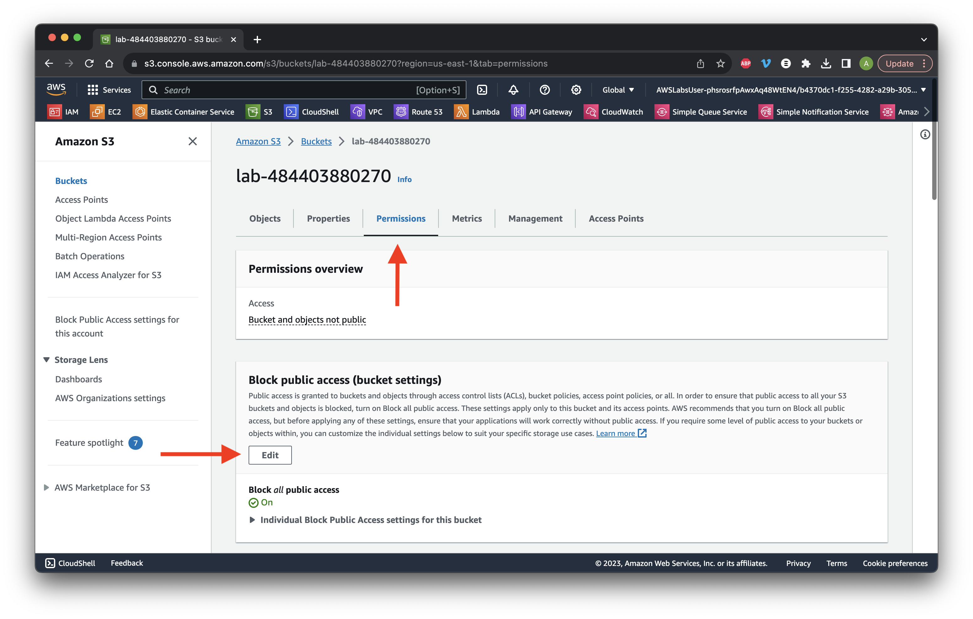Open the AWS home logo
The width and height of the screenshot is (973, 619).
pos(56,89)
